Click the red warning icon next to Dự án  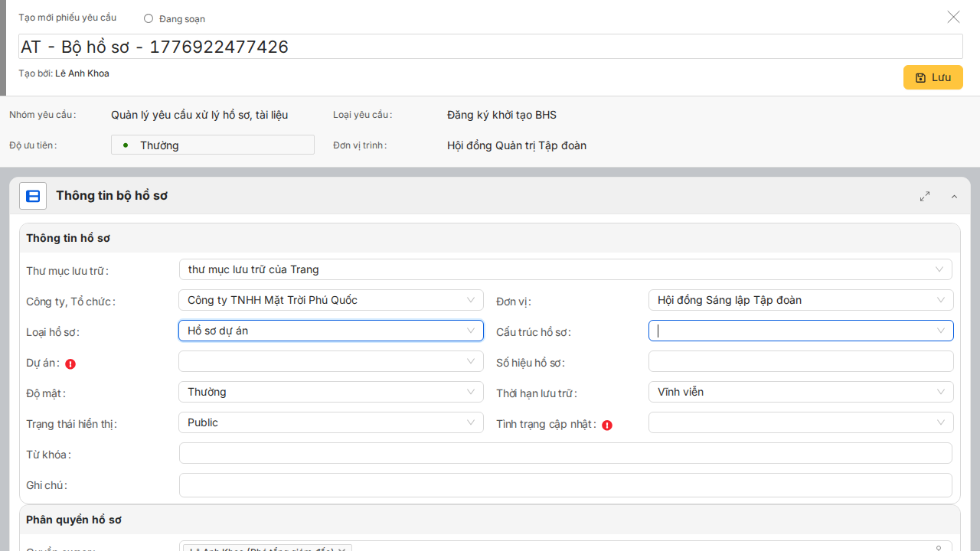[x=70, y=364]
